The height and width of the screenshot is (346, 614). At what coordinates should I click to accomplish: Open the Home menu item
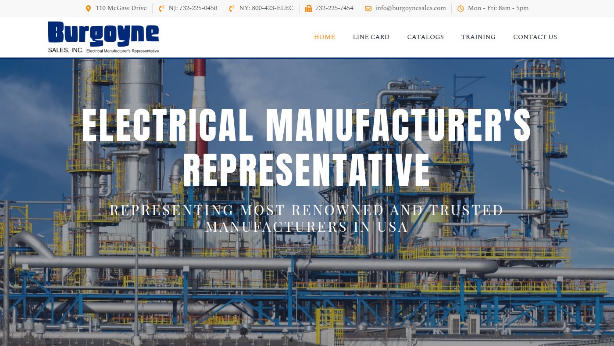click(325, 37)
